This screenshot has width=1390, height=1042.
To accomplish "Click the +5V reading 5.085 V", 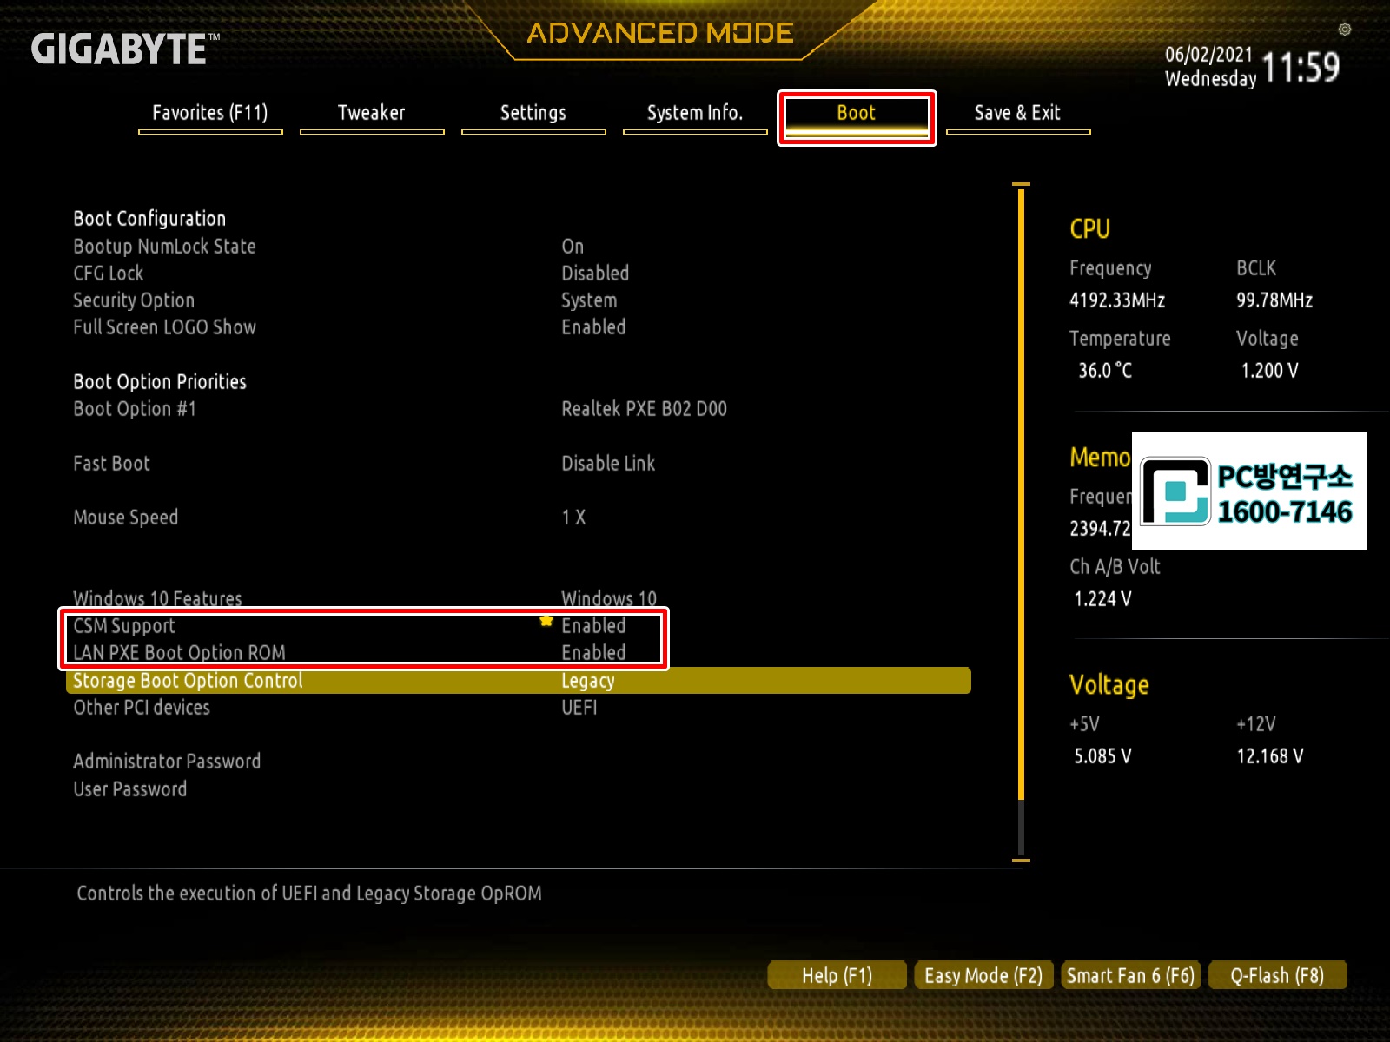I will tap(1102, 756).
